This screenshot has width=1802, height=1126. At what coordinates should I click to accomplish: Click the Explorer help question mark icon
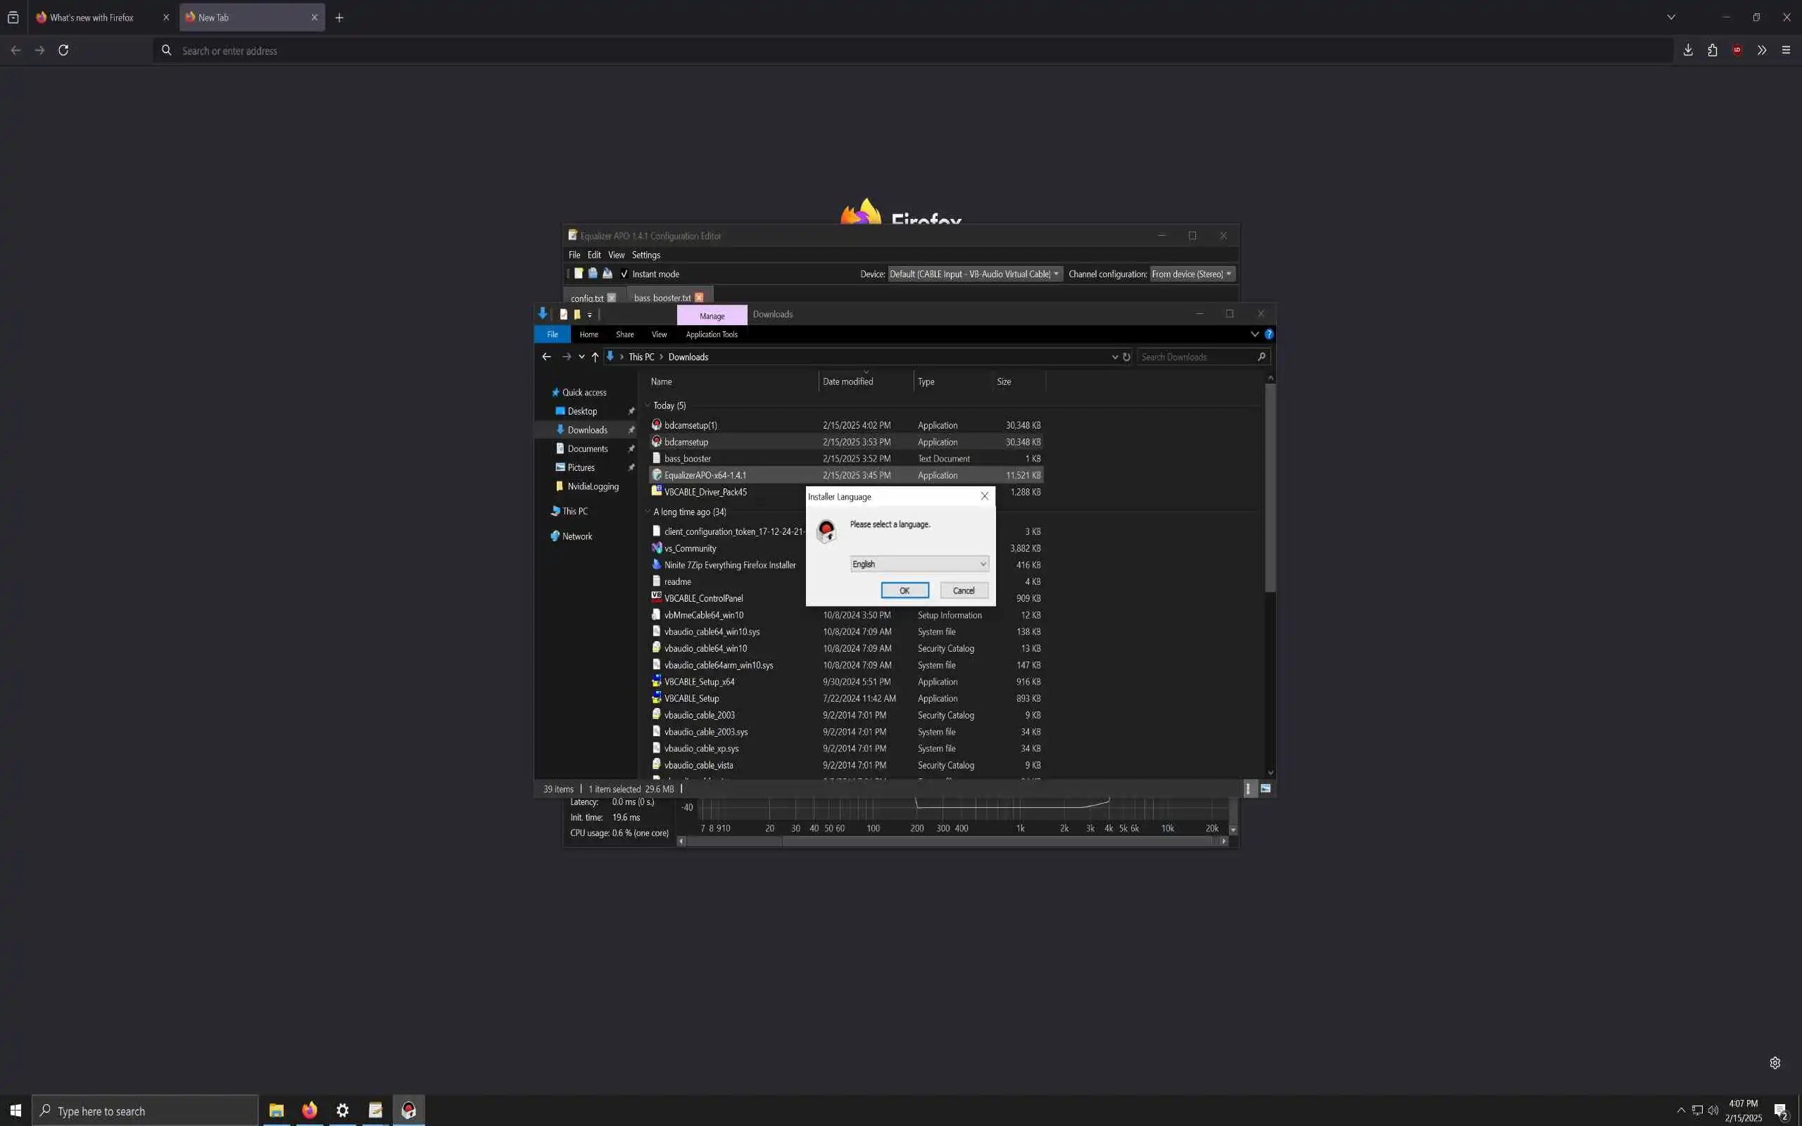tap(1269, 334)
